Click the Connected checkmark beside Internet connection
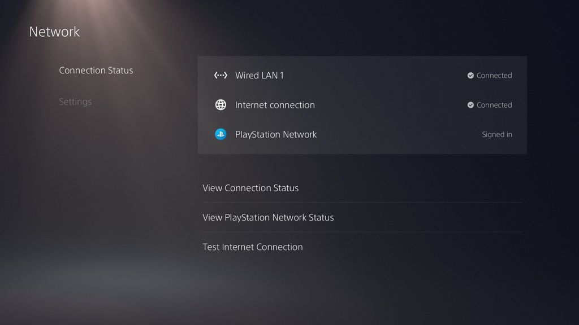Image resolution: width=579 pixels, height=325 pixels. click(x=470, y=104)
